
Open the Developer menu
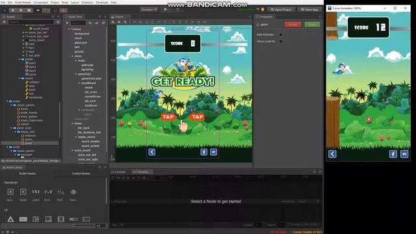point(102,3)
